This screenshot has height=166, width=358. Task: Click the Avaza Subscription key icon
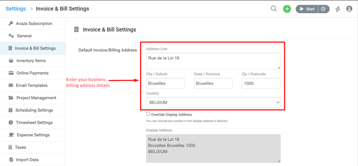(10, 24)
